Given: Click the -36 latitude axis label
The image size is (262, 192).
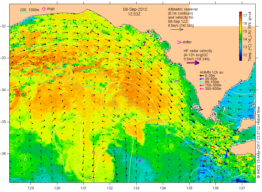Looking at the screenshot, I should point(3,153).
